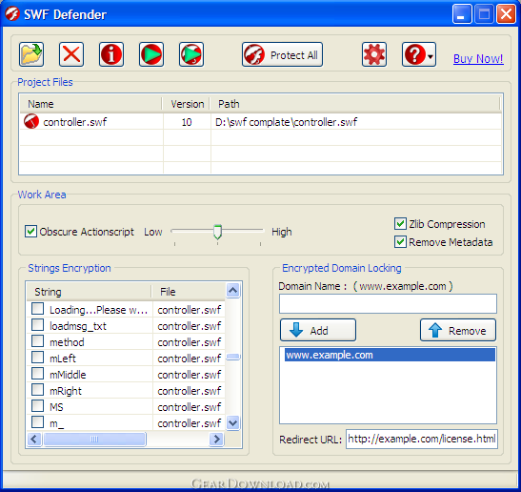This screenshot has height=492, width=521.
Task: Click strings list scroll up arrow
Action: pos(233,291)
